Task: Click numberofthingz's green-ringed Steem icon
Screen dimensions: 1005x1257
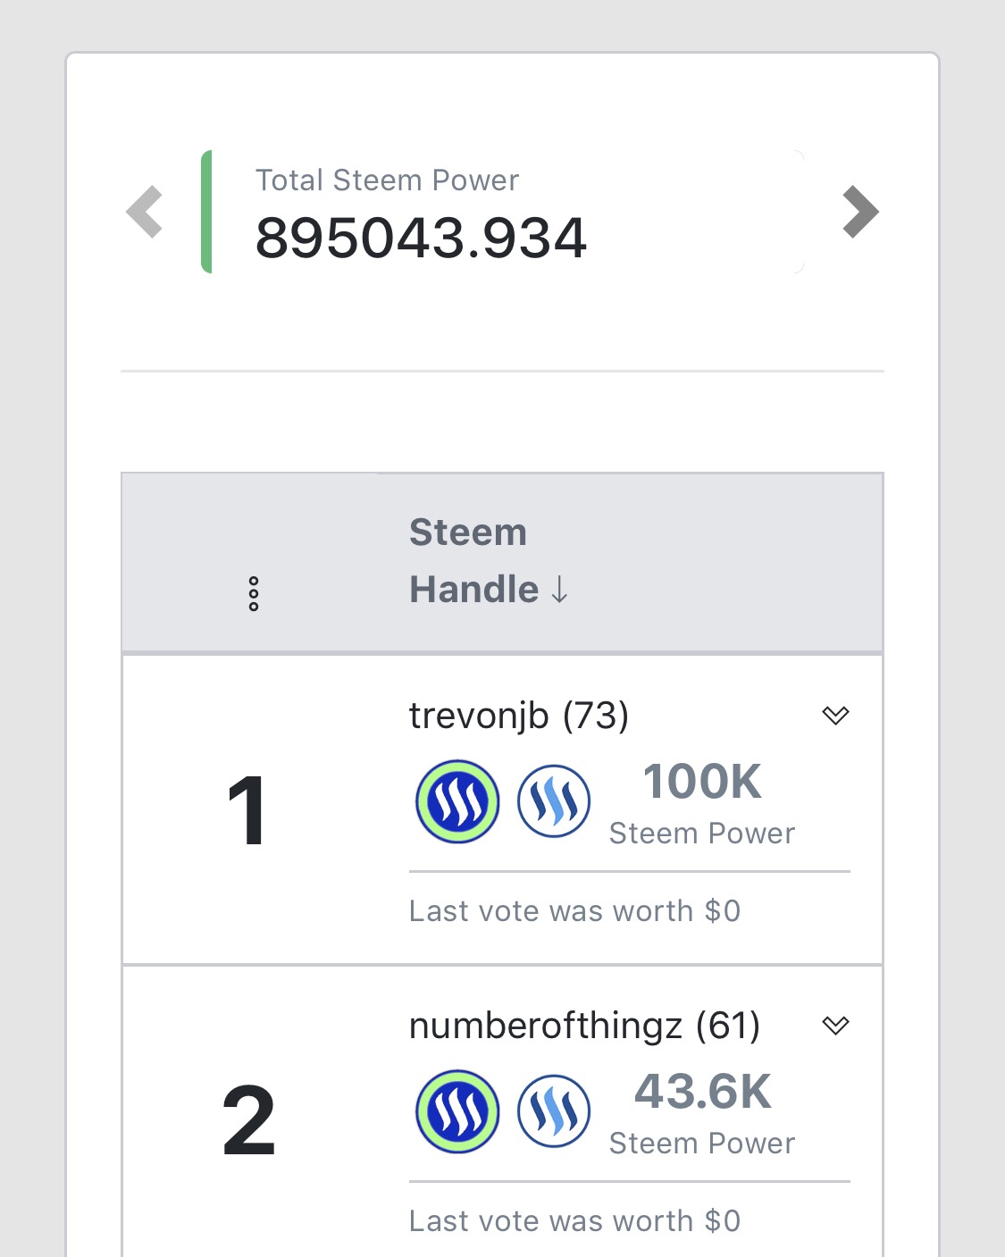Action: [457, 1111]
